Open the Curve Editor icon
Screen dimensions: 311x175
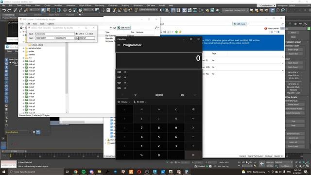coord(190,10)
